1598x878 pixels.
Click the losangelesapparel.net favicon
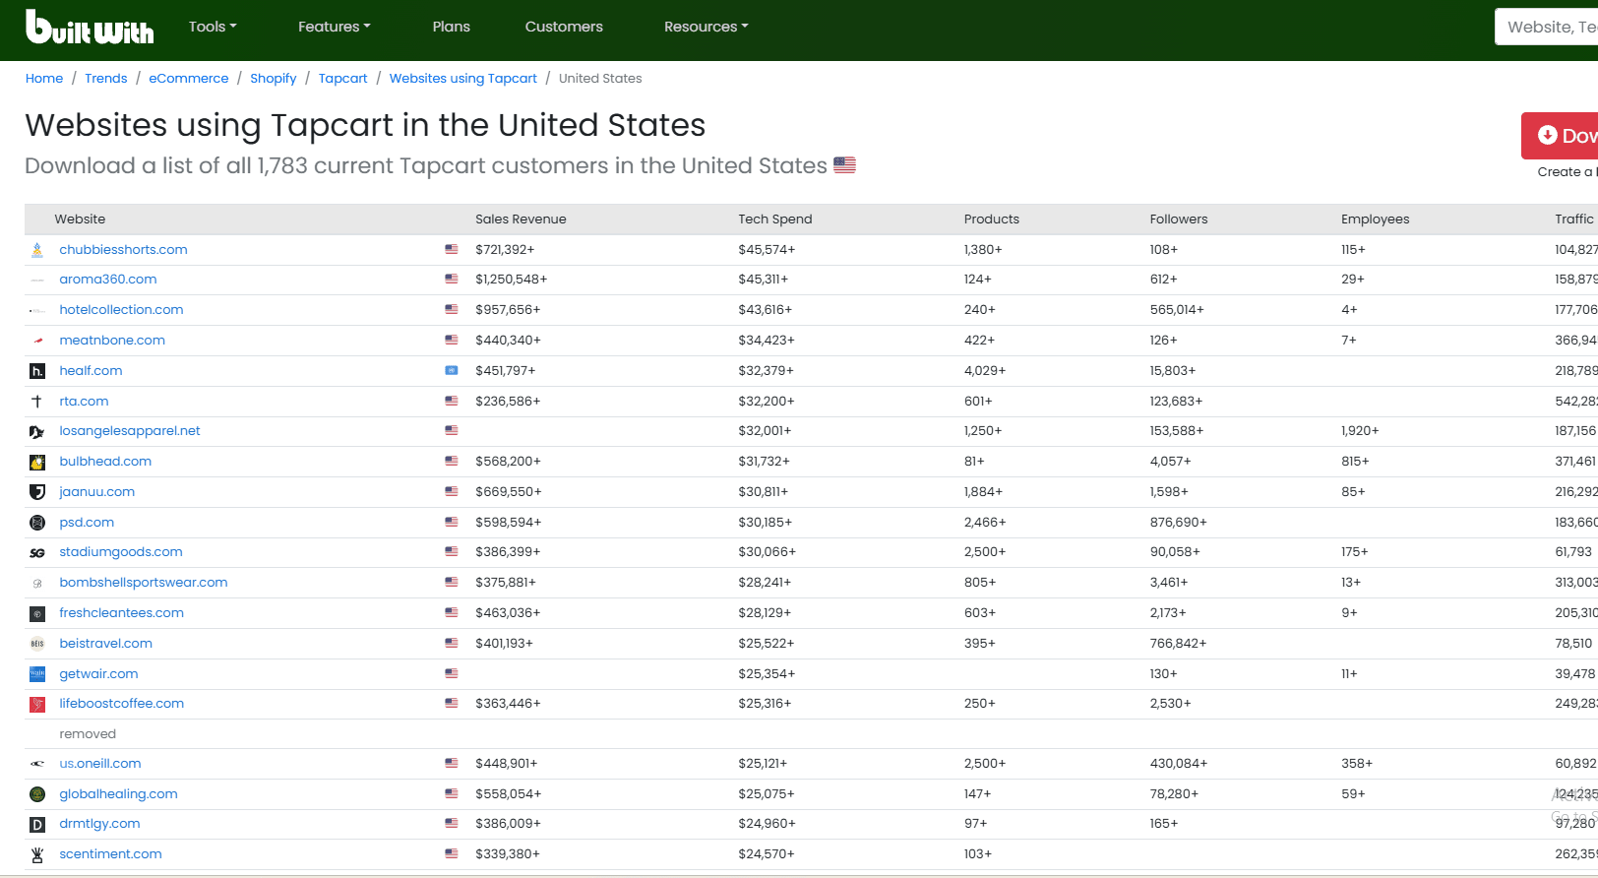[x=37, y=431]
